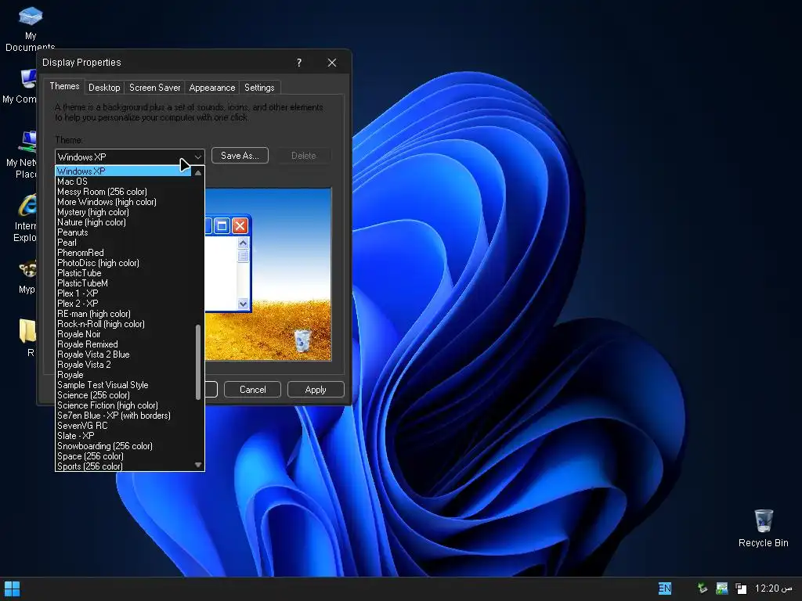Click the Windows Start button
The width and height of the screenshot is (802, 601).
[x=12, y=588]
